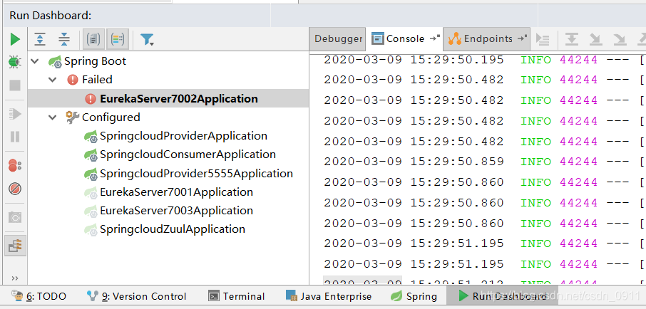Click the Stop square button

(x=15, y=85)
